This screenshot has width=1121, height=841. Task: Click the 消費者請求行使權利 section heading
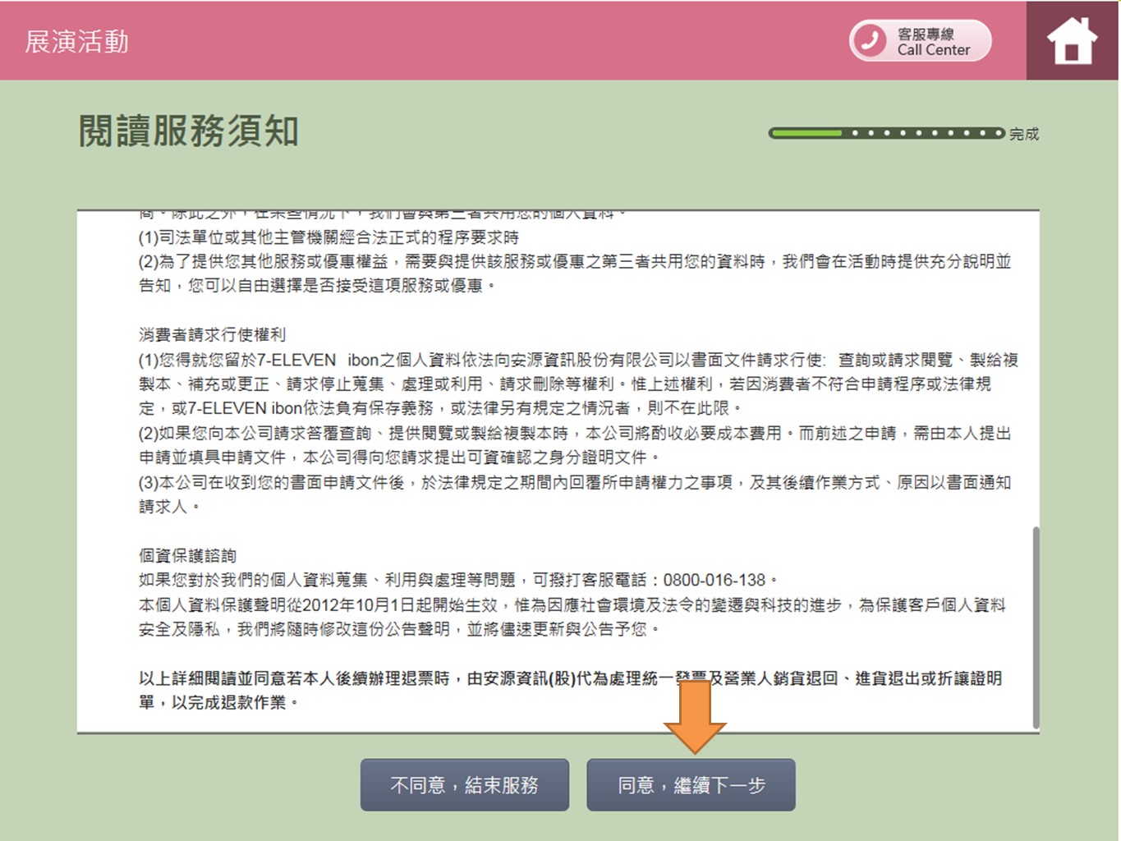tap(212, 334)
